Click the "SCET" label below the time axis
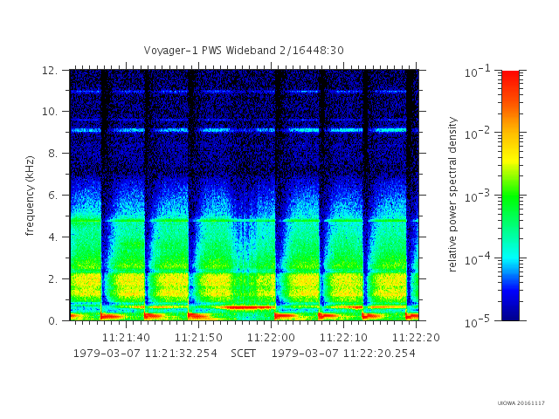The height and width of the screenshot is (419, 559). click(x=243, y=354)
